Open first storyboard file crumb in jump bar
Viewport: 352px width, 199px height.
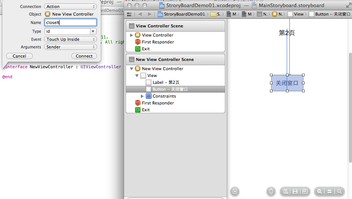(x=232, y=14)
